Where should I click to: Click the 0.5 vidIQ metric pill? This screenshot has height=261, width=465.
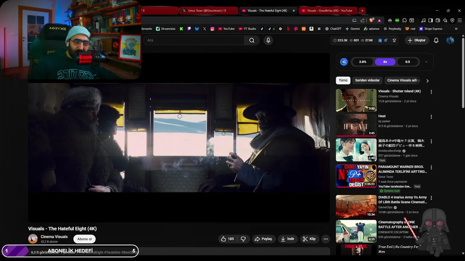point(408,62)
